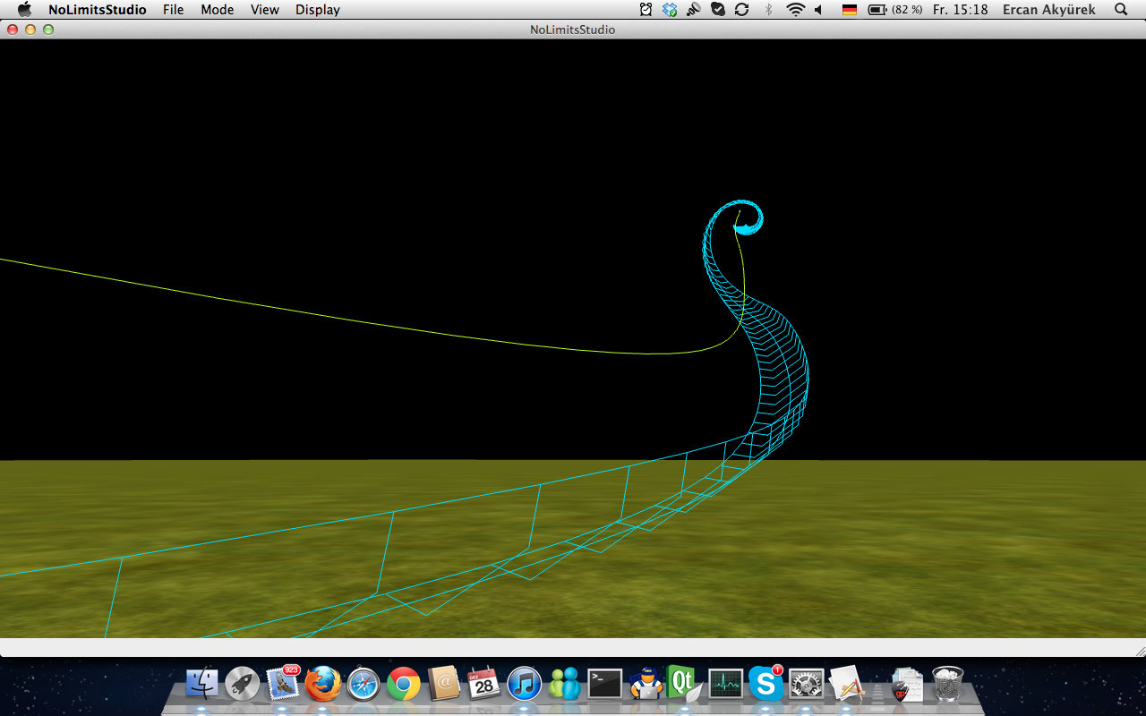
Task: Open the battery status menu showing 82%
Action: point(895,10)
